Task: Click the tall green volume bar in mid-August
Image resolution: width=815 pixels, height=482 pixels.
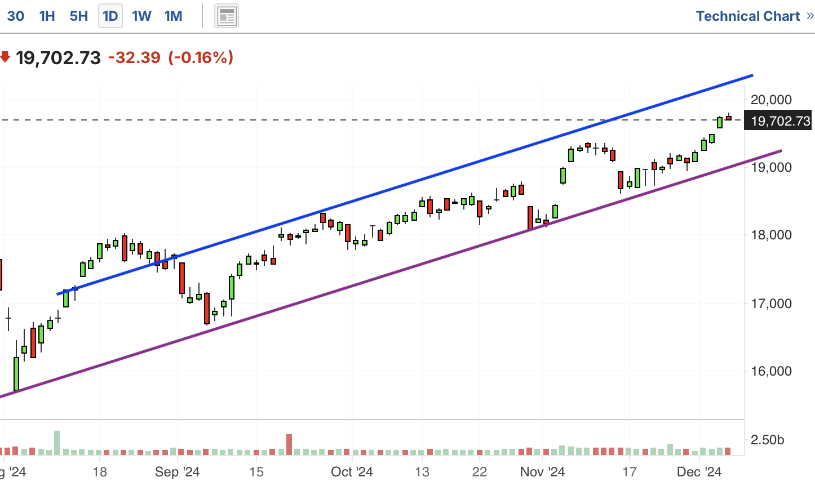Action: [57, 443]
